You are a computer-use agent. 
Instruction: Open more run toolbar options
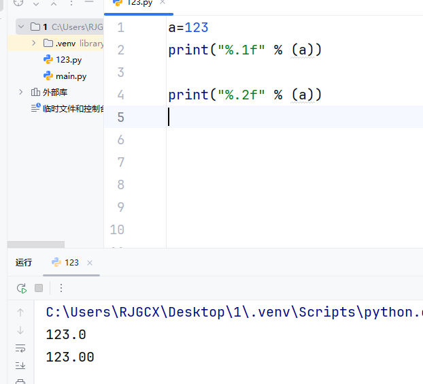click(x=61, y=288)
